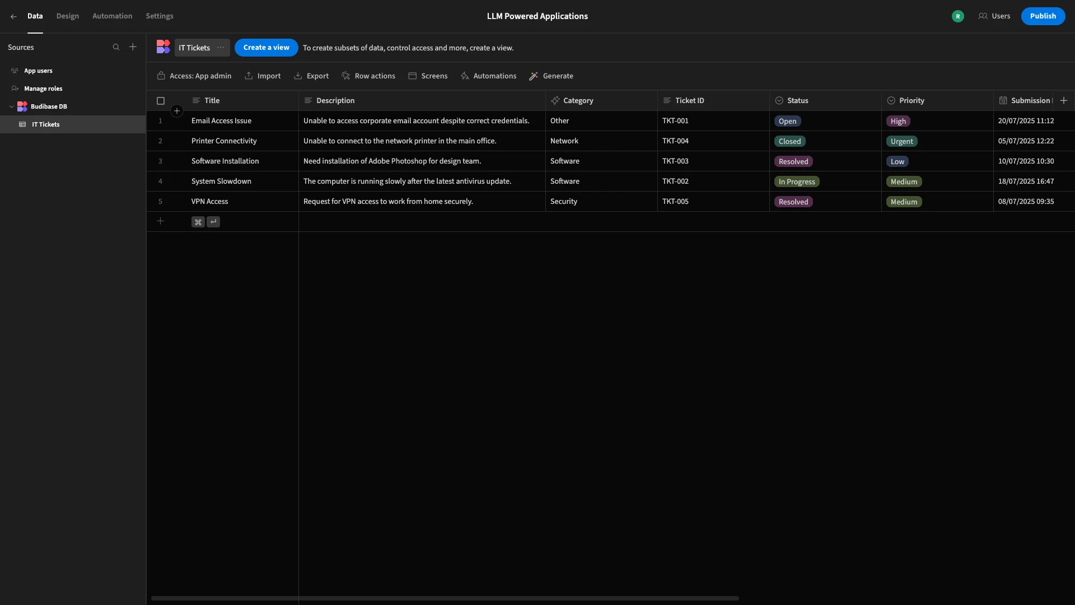Click Create a view button
Screen dimensions: 1075x605
[x=267, y=48]
